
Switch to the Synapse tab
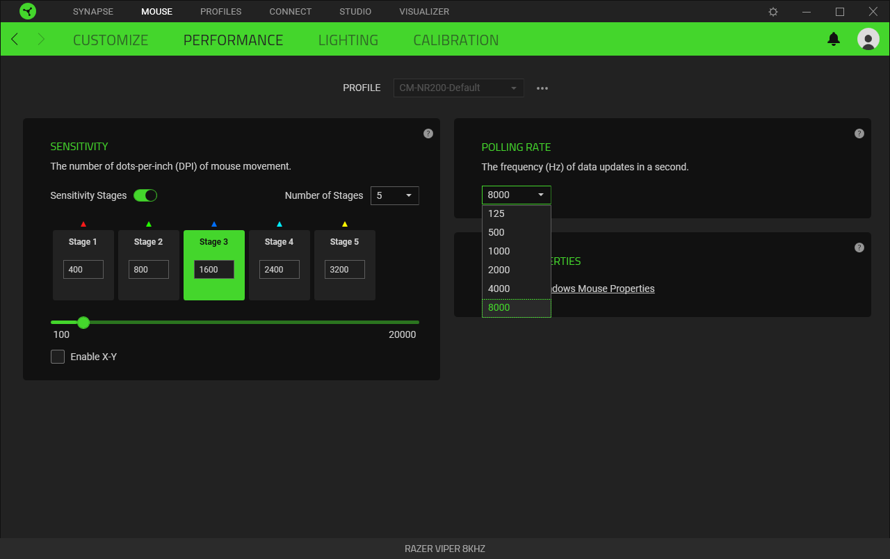point(93,12)
